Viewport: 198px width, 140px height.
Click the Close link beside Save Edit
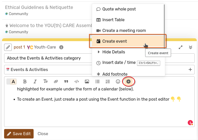coord(43,134)
